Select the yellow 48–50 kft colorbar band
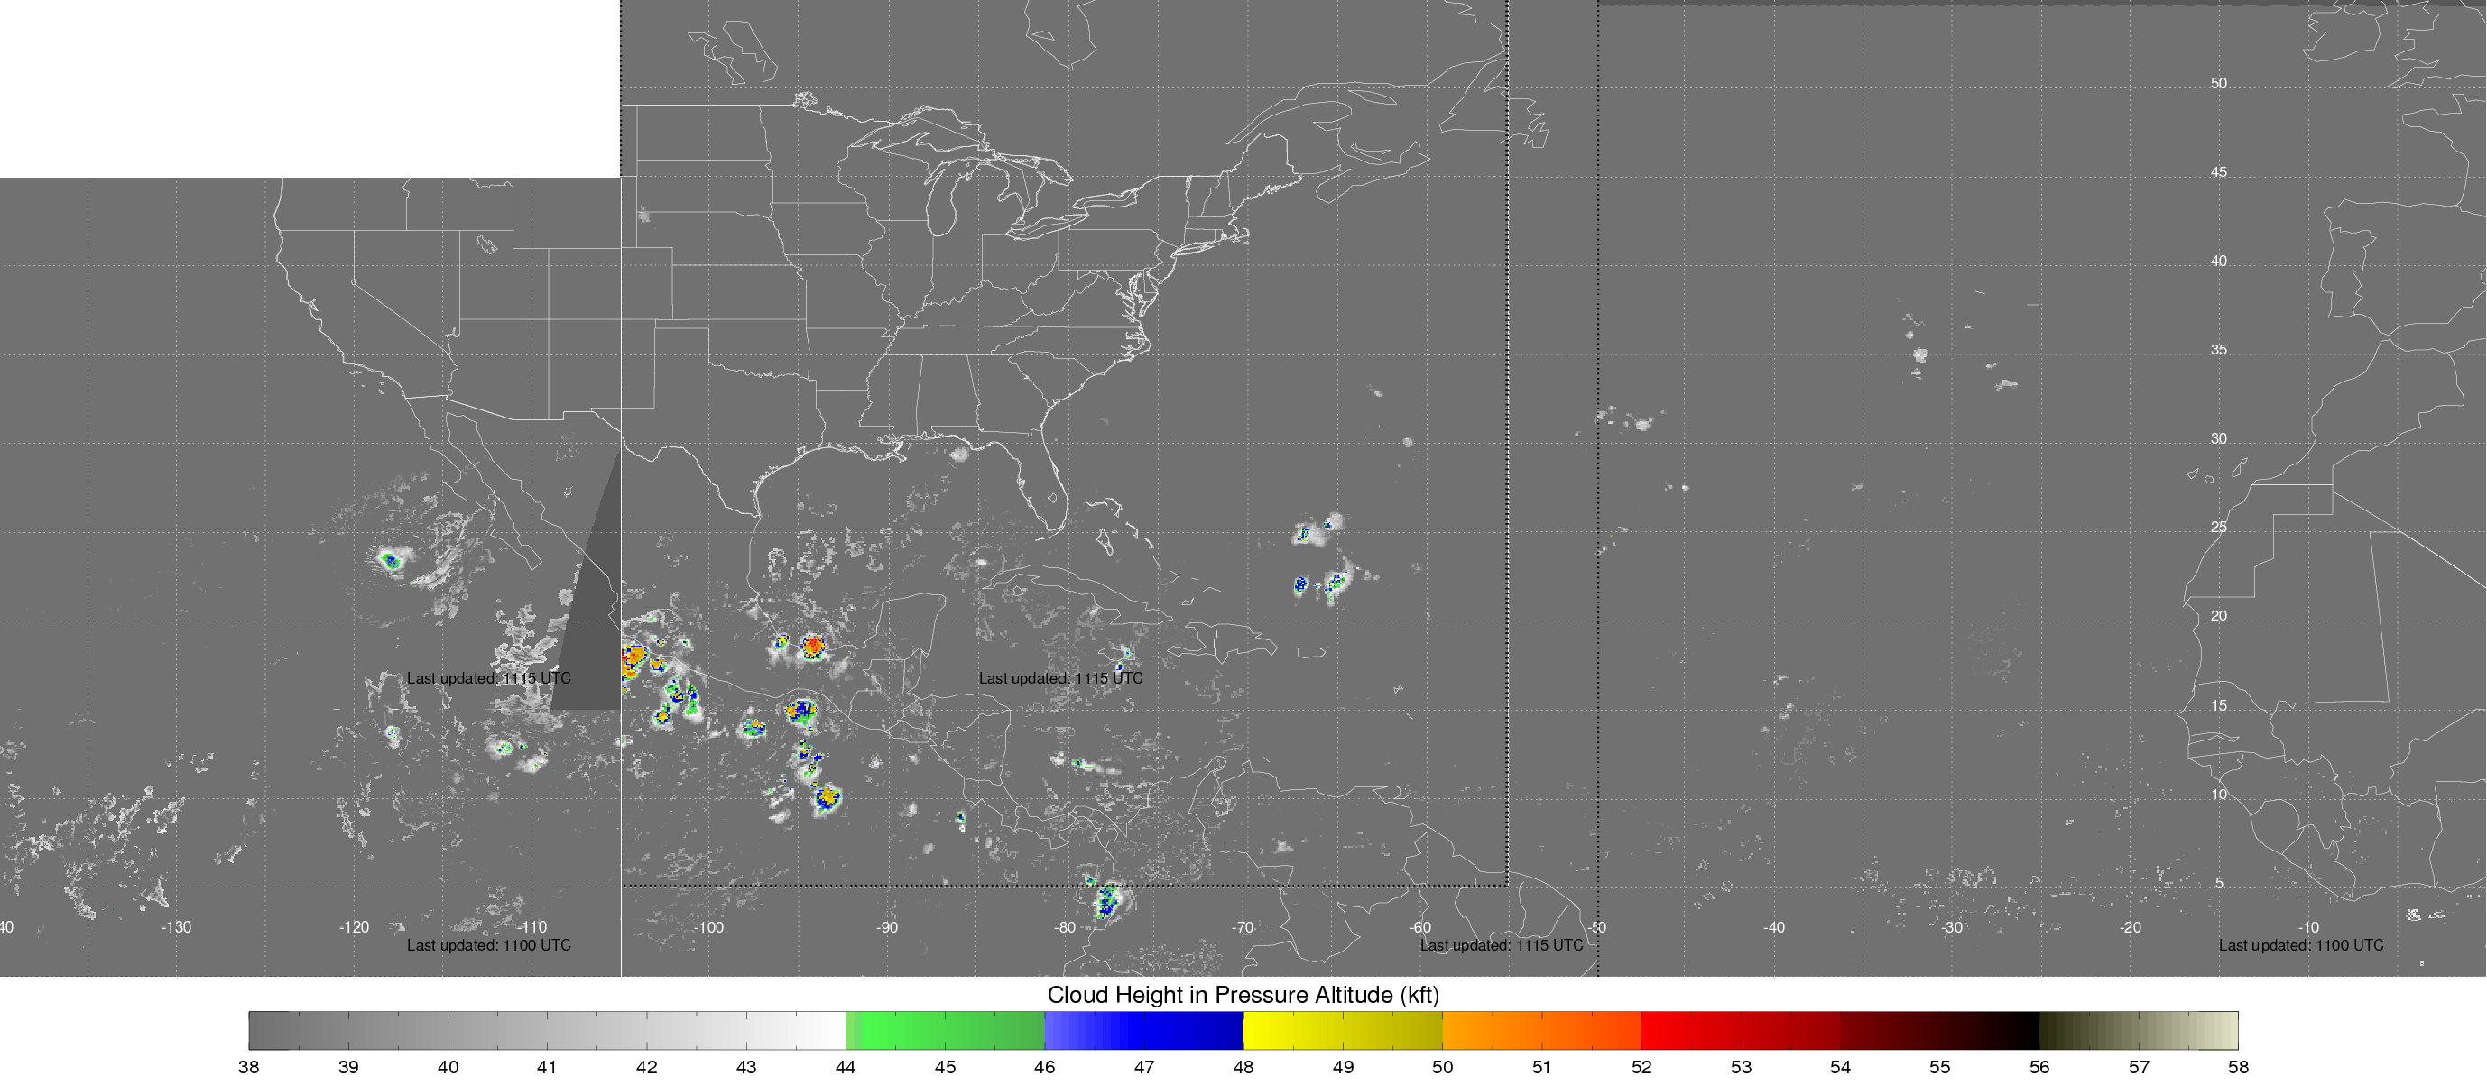2487x1085 pixels. [x=1342, y=1030]
